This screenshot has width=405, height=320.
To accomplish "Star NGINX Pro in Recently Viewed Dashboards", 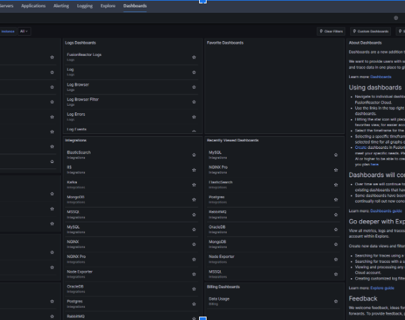I will click(335, 170).
